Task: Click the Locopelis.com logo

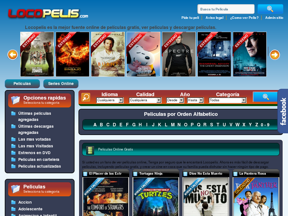Action: (x=48, y=14)
